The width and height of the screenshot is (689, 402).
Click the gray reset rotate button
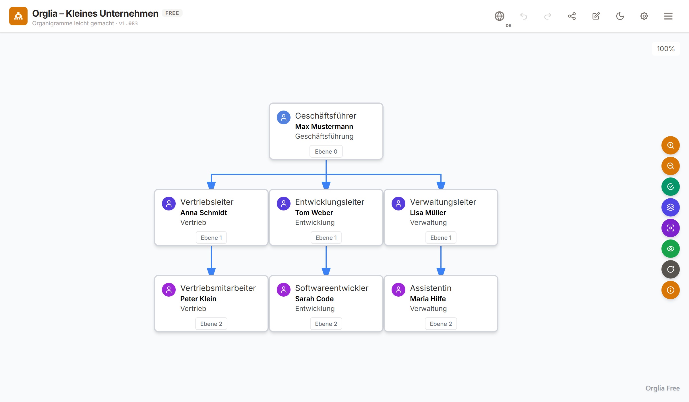671,269
